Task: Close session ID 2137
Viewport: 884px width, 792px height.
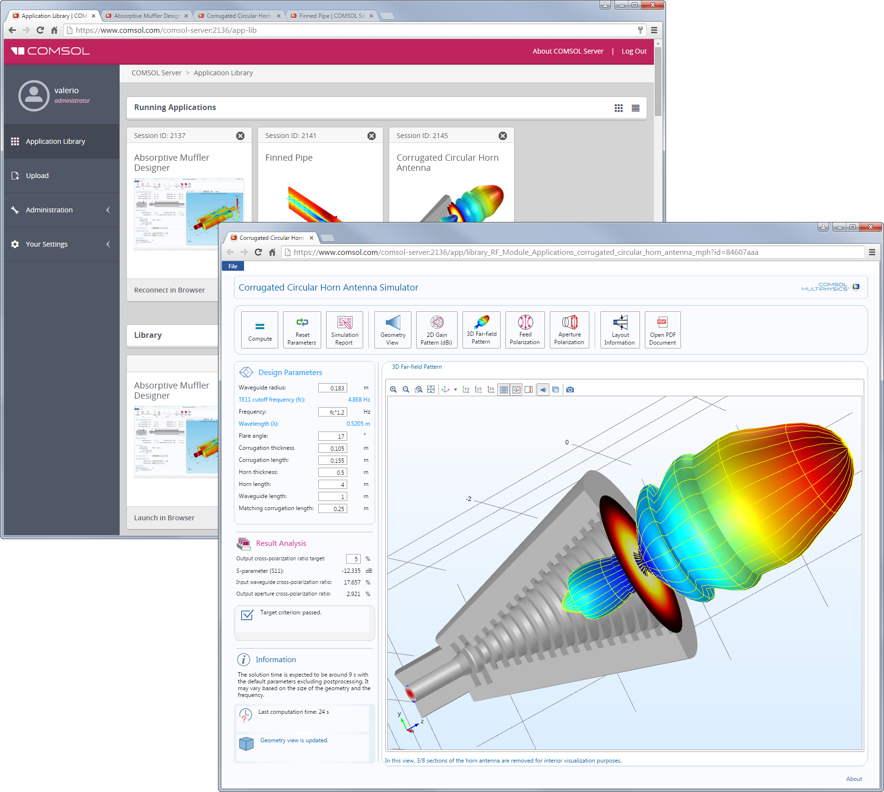Action: tap(240, 136)
